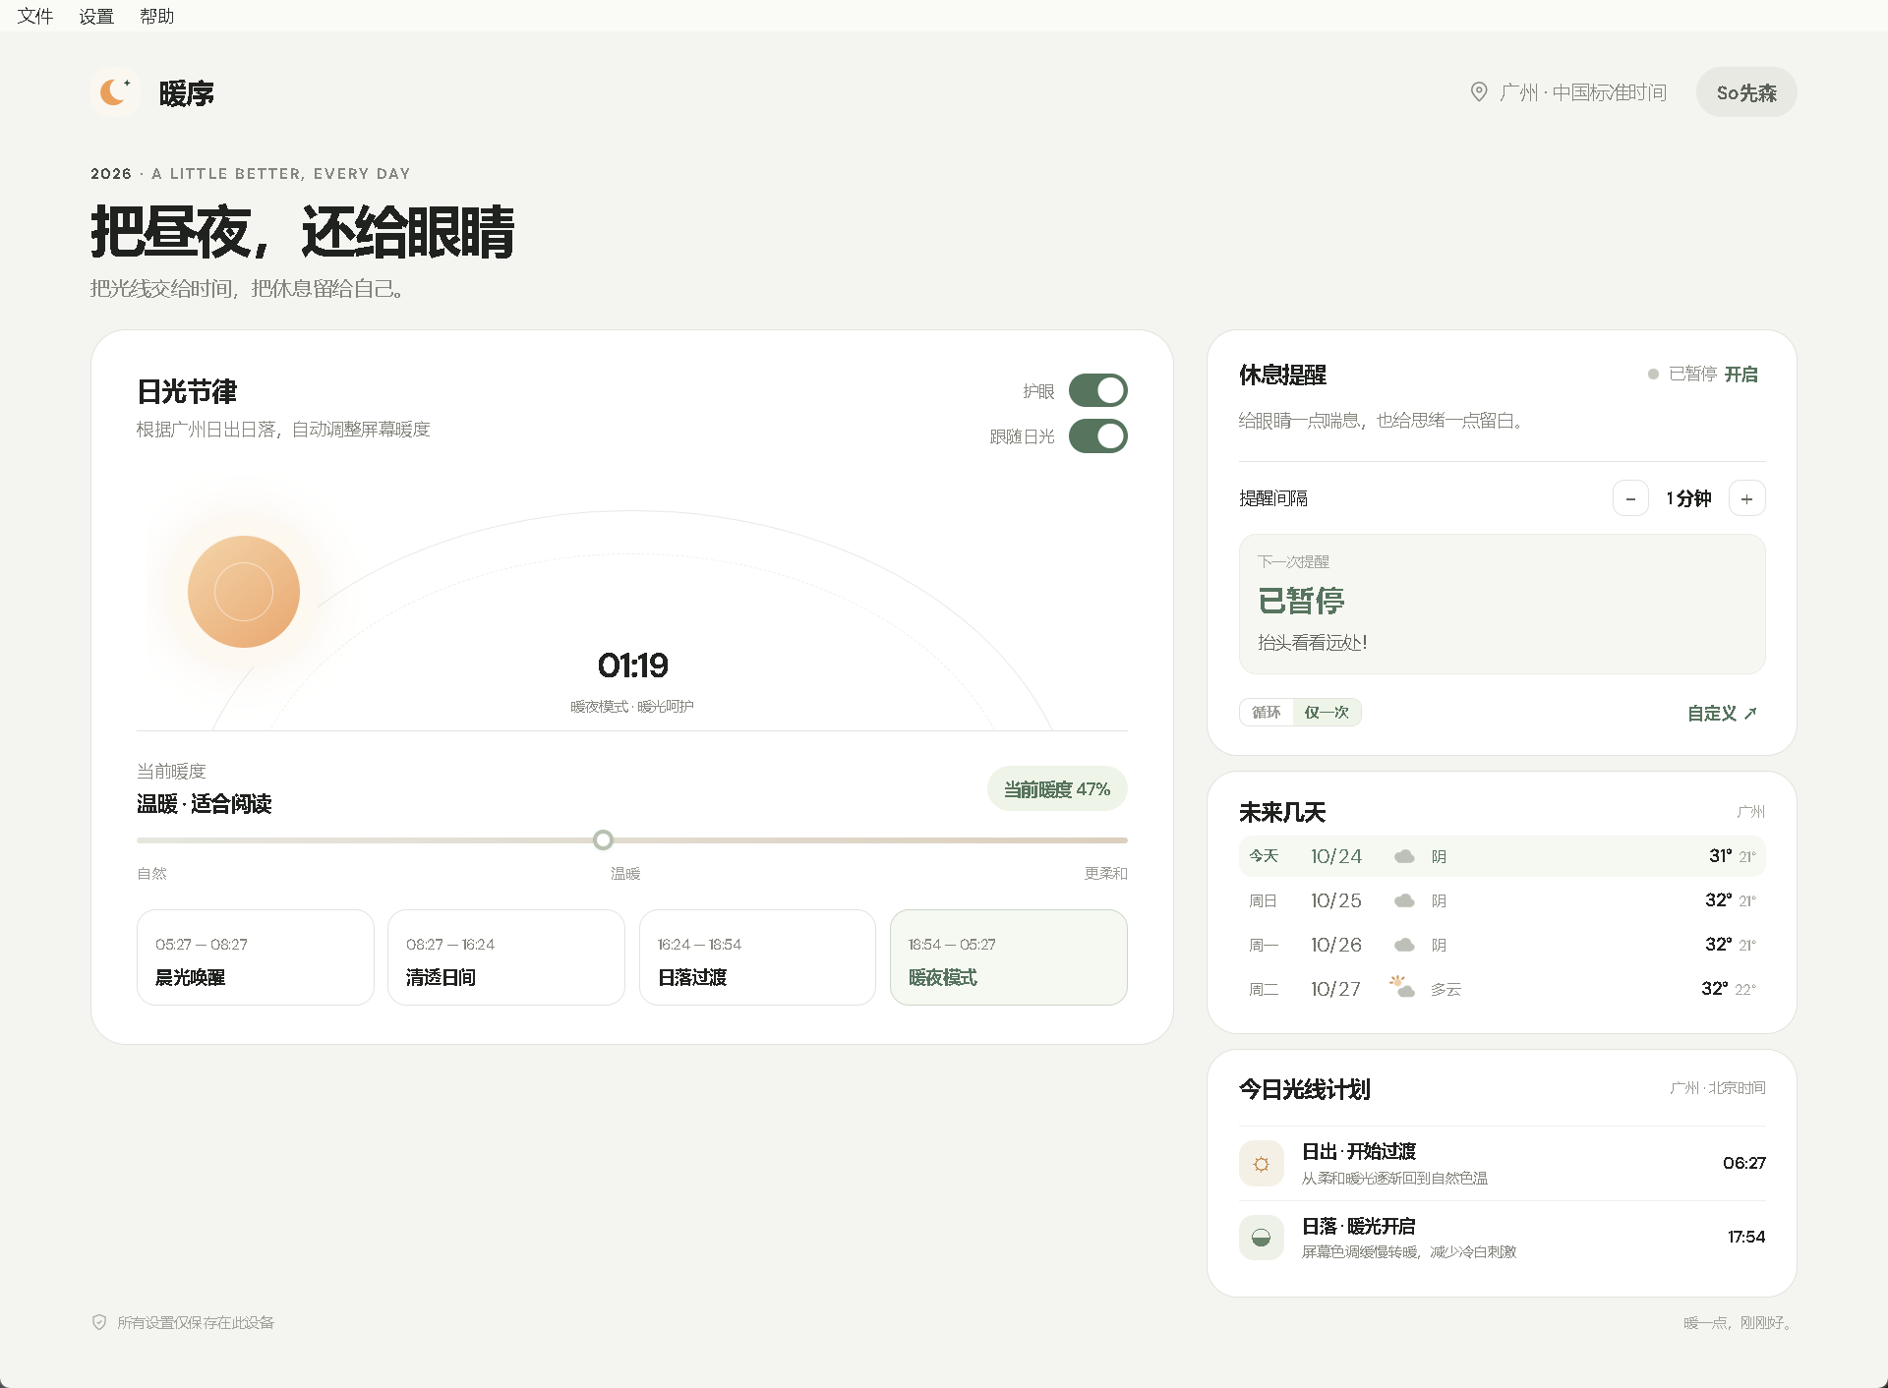The image size is (1888, 1388).
Task: Click the sunset icon beside 日落·暖光开启
Action: tap(1262, 1238)
